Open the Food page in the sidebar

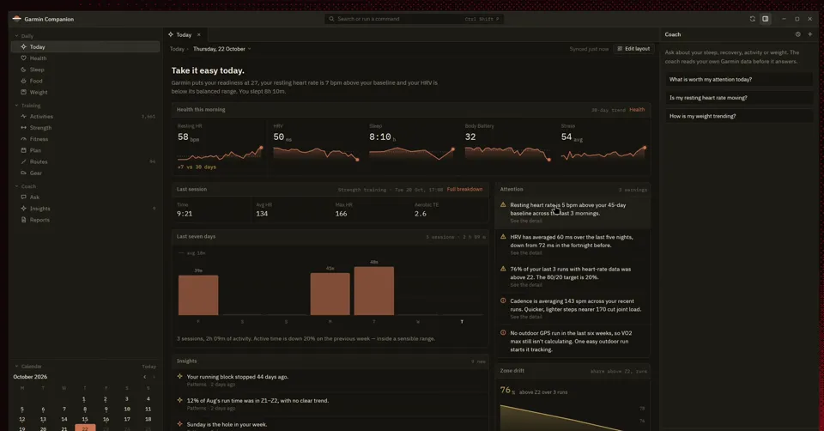[85, 81]
